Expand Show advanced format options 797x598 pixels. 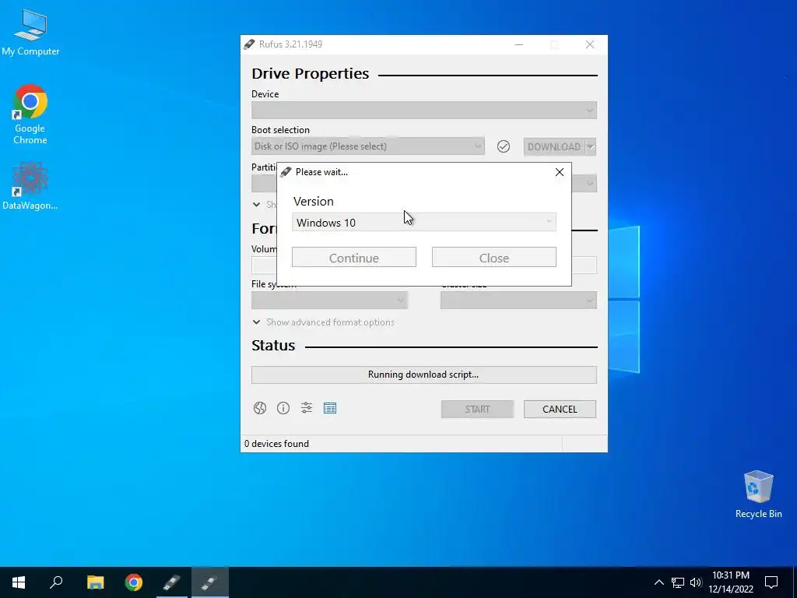(323, 322)
